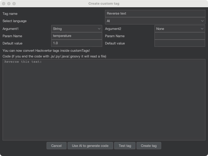
Task: Select the Default value field showing 1.0
Action: (76, 43)
